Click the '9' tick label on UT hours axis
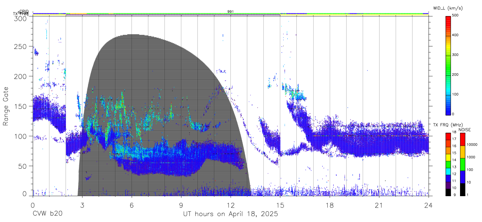The height and width of the screenshot is (222, 482). point(181,205)
